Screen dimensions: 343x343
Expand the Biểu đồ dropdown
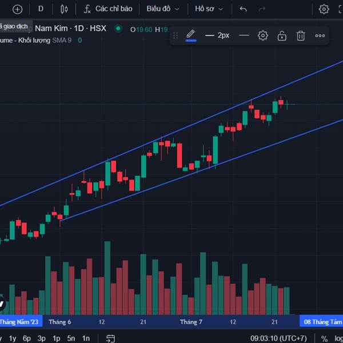[x=163, y=9]
